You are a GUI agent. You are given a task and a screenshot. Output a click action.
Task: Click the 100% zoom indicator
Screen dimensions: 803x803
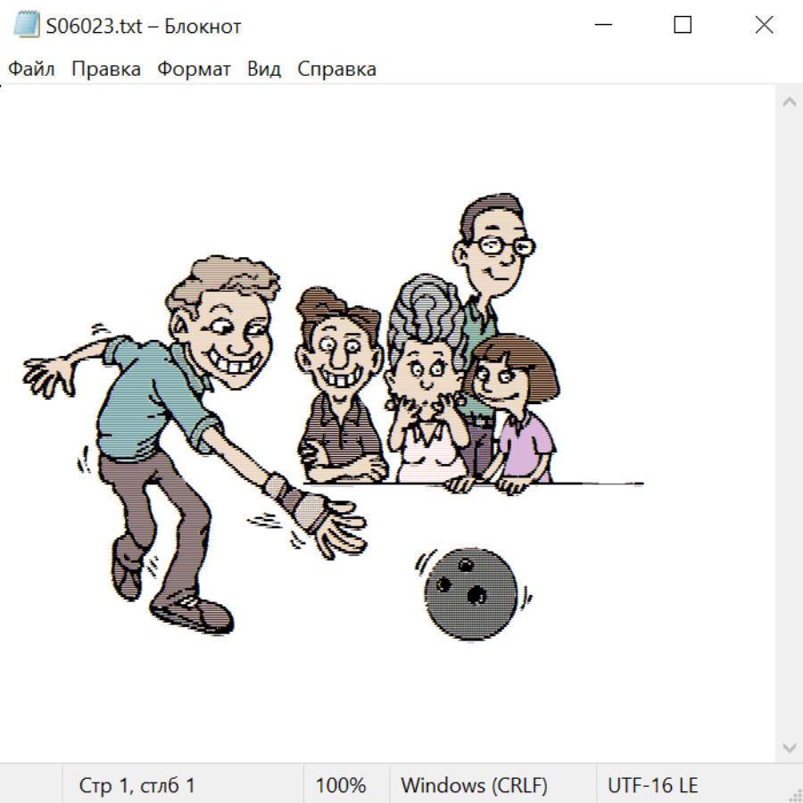341,785
